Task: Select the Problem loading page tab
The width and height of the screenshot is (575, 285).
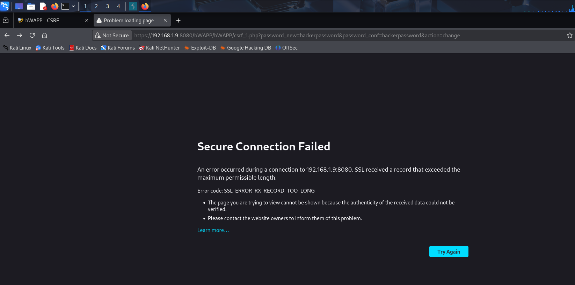Action: pos(129,21)
